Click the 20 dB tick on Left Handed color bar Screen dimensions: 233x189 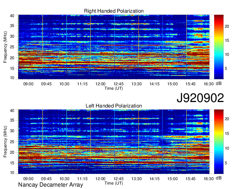227,119
